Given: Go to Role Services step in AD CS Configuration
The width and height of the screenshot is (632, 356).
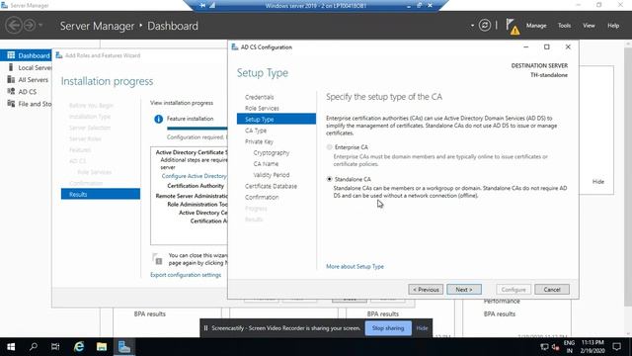Looking at the screenshot, I should 262,108.
